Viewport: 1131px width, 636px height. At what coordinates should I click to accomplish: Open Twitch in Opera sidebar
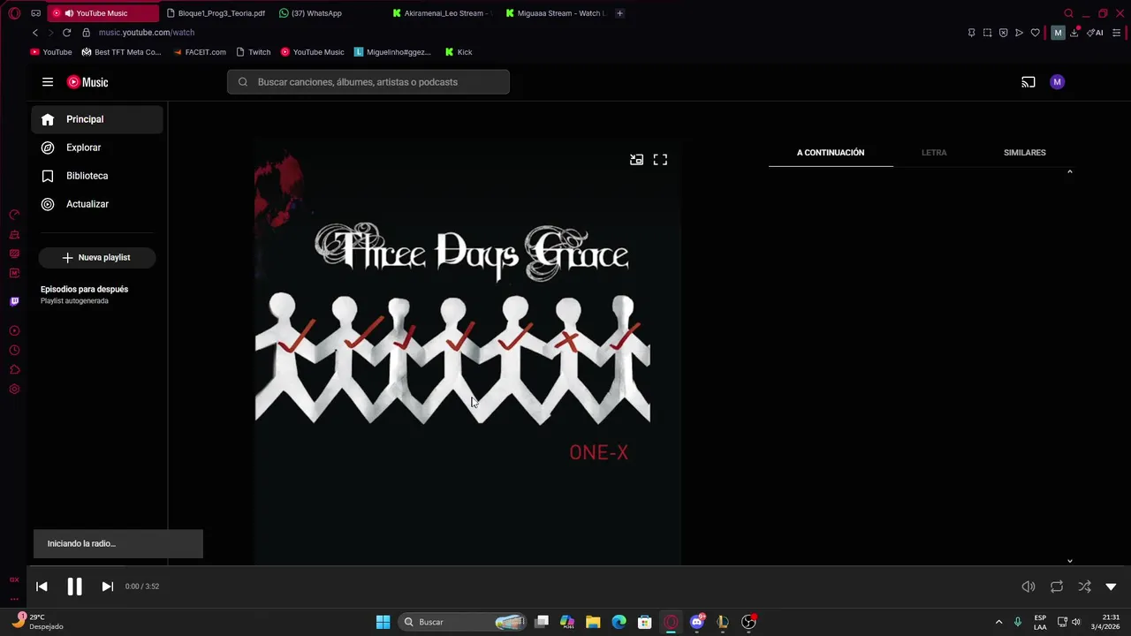click(x=14, y=301)
